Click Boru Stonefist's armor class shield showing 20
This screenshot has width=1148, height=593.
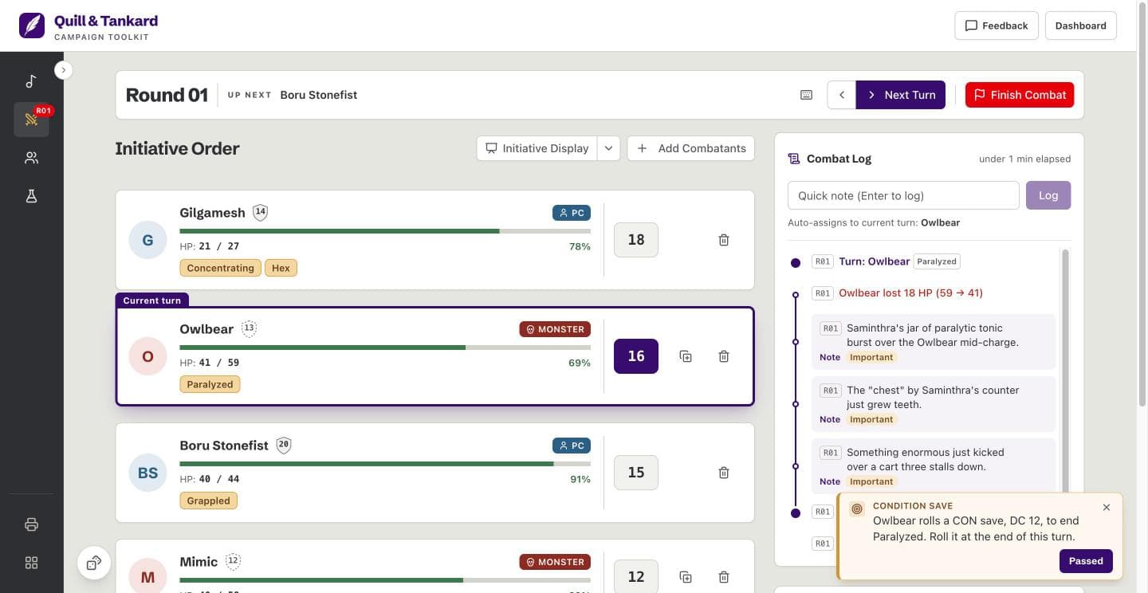pos(283,446)
